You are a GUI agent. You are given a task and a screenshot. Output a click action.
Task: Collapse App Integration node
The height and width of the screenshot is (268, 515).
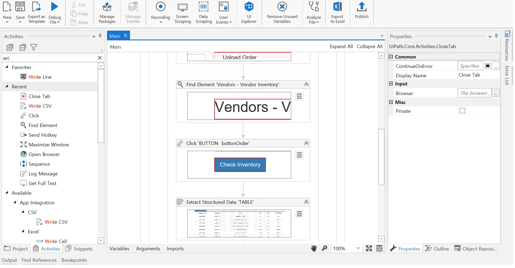click(x=15, y=202)
